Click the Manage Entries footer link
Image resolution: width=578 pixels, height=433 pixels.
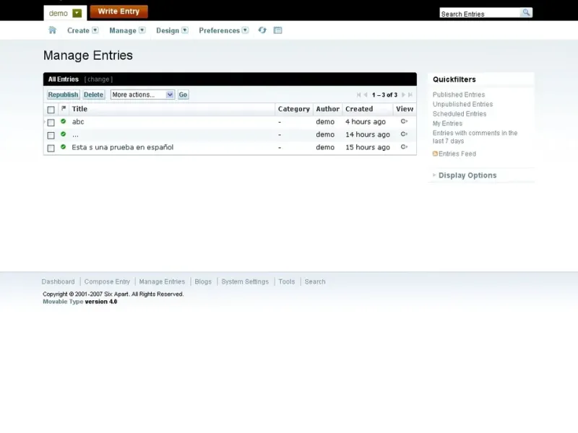click(x=162, y=281)
